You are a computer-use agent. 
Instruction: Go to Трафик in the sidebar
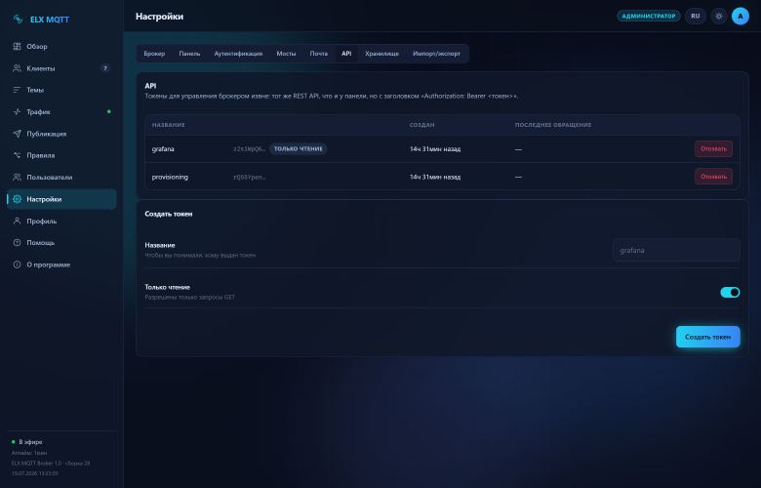tap(61, 111)
